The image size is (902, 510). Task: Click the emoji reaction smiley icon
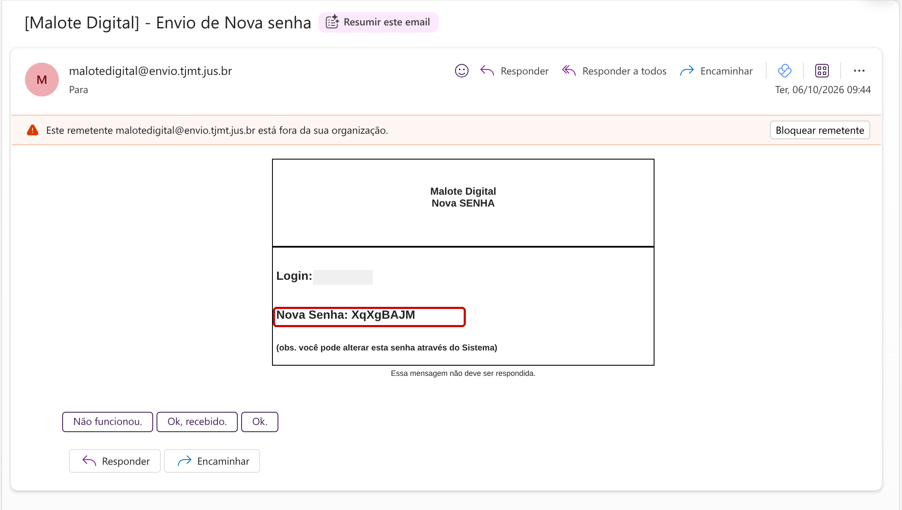tap(462, 71)
